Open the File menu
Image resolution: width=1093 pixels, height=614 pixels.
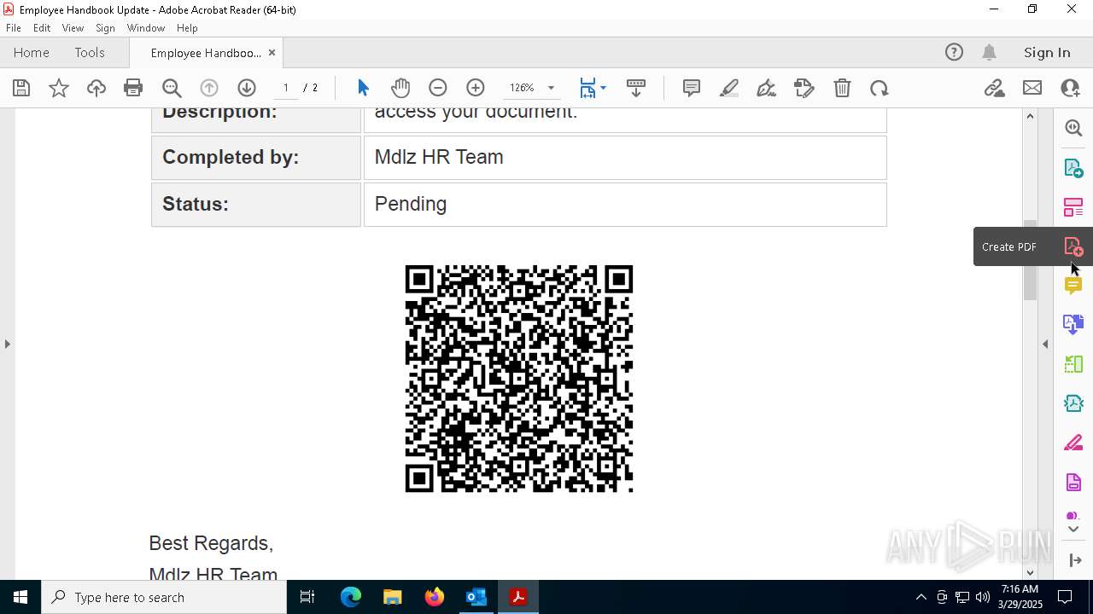click(x=14, y=28)
